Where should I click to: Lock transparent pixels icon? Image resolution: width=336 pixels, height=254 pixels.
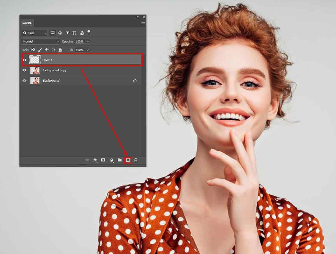pos(33,50)
